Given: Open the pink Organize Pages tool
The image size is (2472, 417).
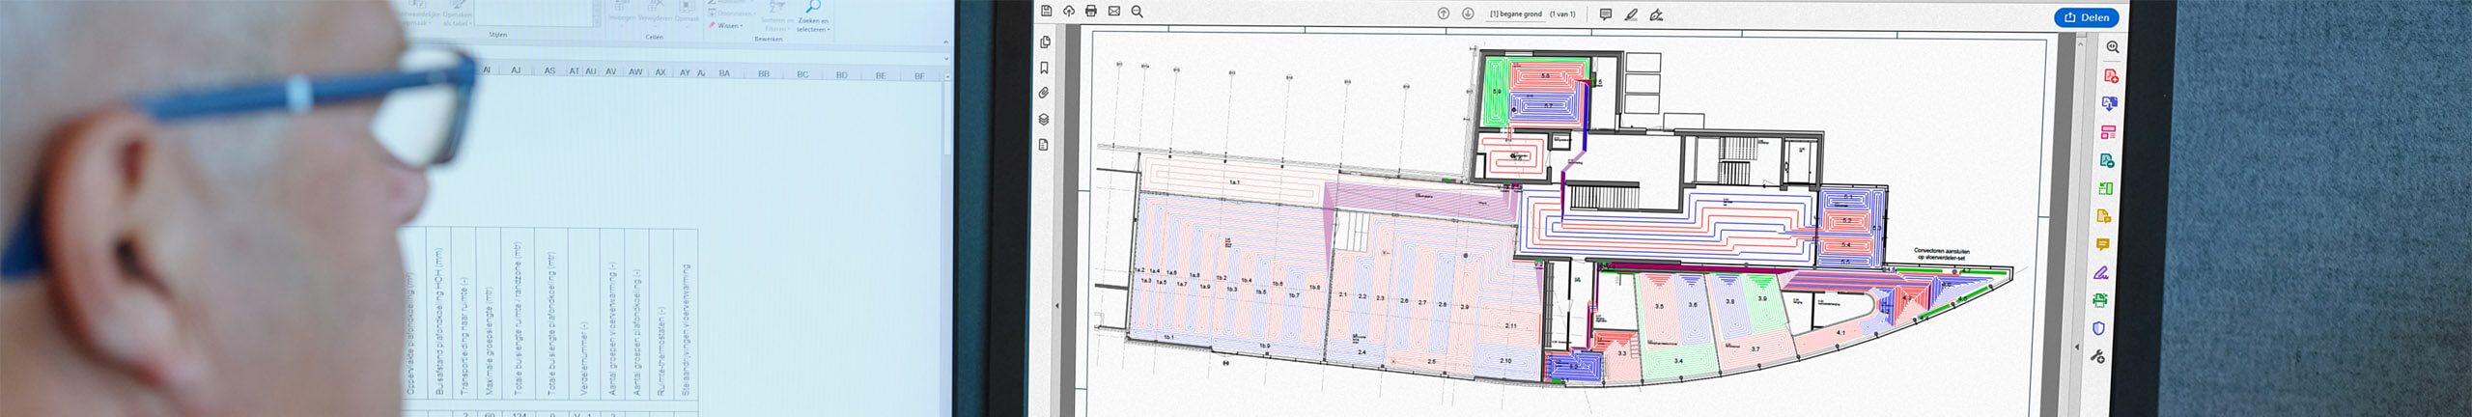Looking at the screenshot, I should pyautogui.click(x=2108, y=132).
